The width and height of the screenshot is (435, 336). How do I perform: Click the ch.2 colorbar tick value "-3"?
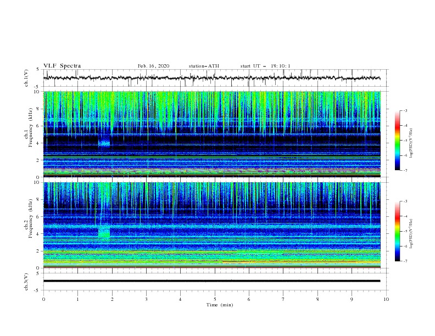click(x=405, y=201)
